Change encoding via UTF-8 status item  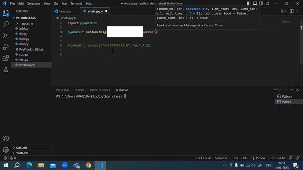[234, 158]
